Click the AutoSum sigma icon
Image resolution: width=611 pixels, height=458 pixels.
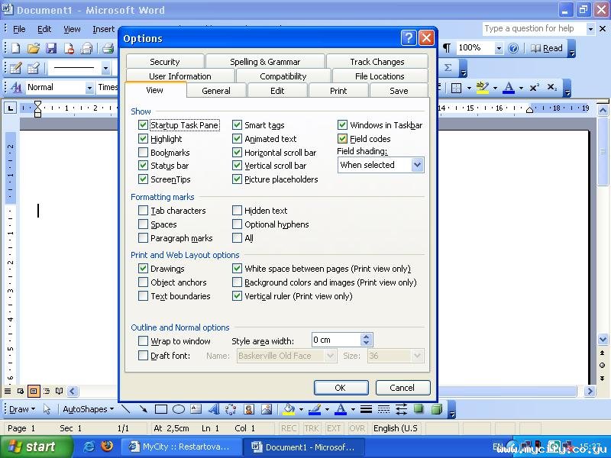coord(448,68)
